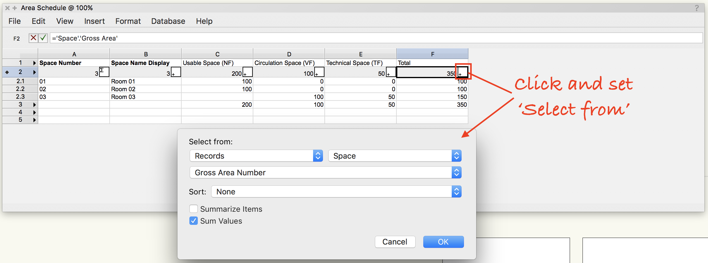Screen dimensions: 708x263
Task: Expand row 3 disclosure triangle
Action: pos(34,105)
